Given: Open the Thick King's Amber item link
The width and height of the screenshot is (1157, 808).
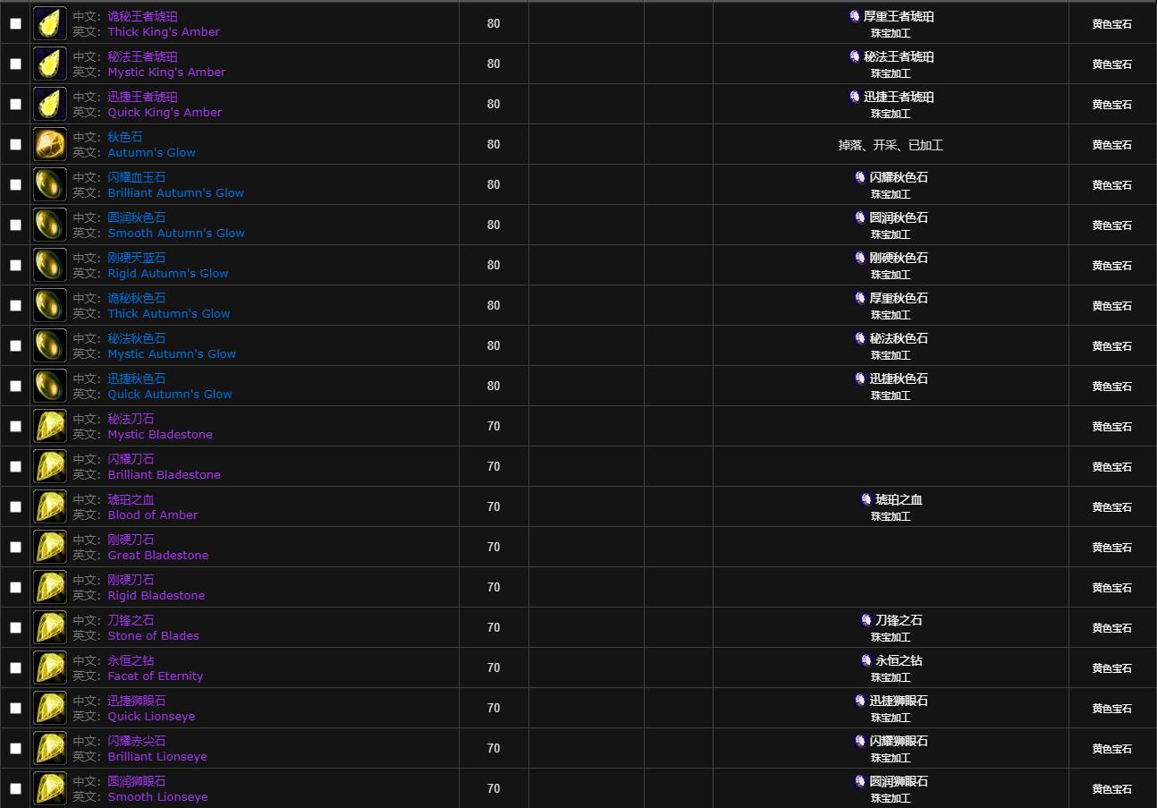Looking at the screenshot, I should pos(164,31).
